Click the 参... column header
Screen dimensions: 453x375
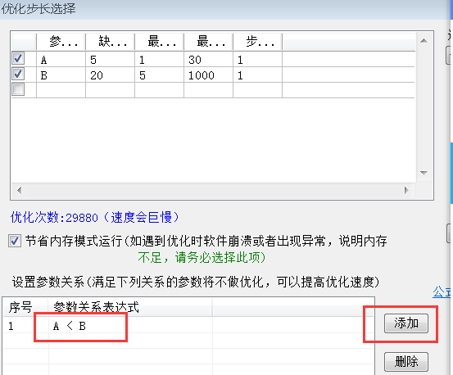(x=61, y=42)
